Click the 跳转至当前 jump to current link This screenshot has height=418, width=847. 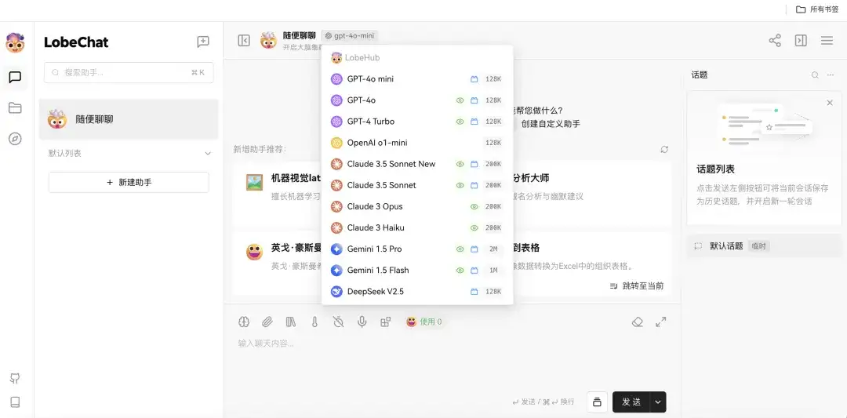[637, 285]
